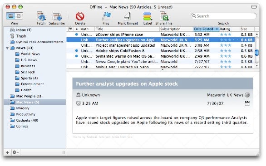
Task: Toggle unread dot on Adobe ColdFusion article
Action: pyautogui.click(x=77, y=50)
